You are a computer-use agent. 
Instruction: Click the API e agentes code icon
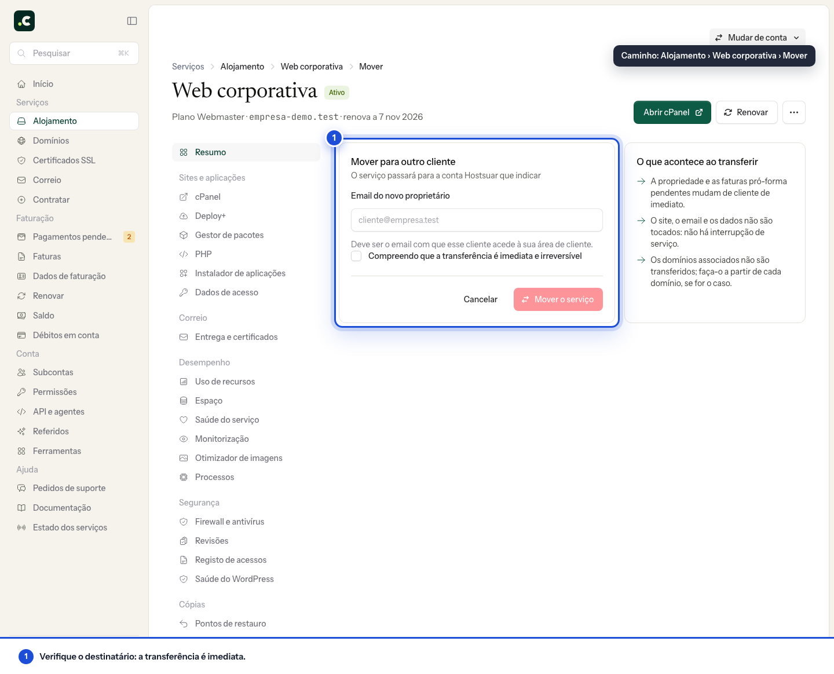click(21, 412)
